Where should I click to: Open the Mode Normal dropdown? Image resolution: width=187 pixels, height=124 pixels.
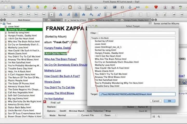click(68, 115)
